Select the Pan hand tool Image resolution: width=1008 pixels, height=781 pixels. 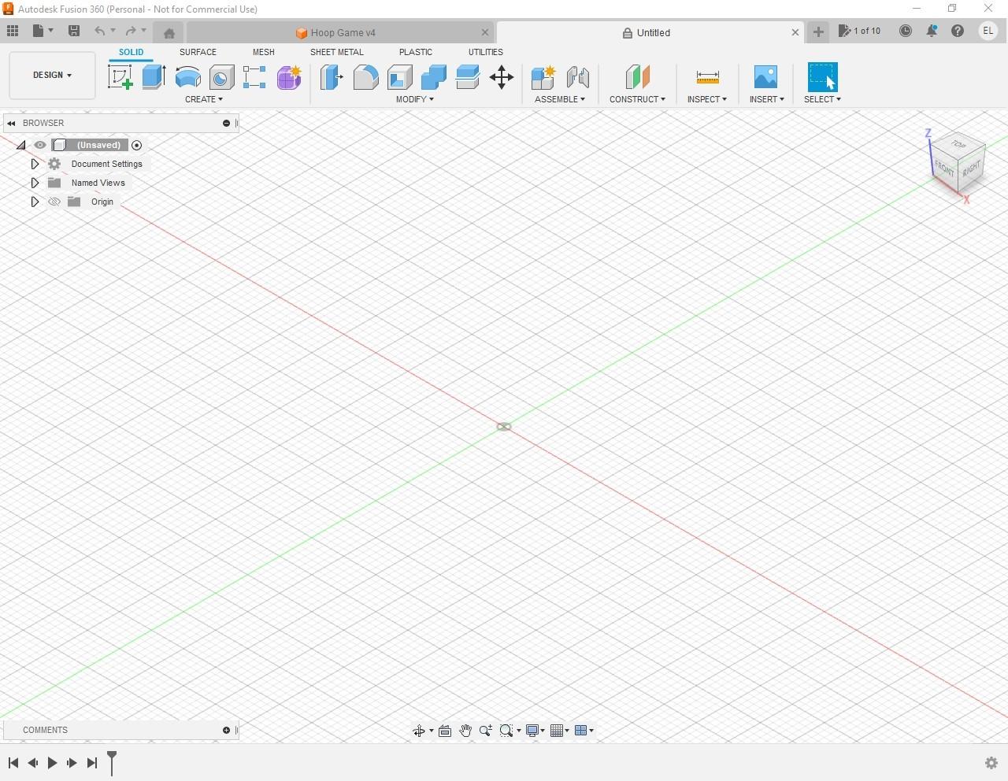coord(465,731)
